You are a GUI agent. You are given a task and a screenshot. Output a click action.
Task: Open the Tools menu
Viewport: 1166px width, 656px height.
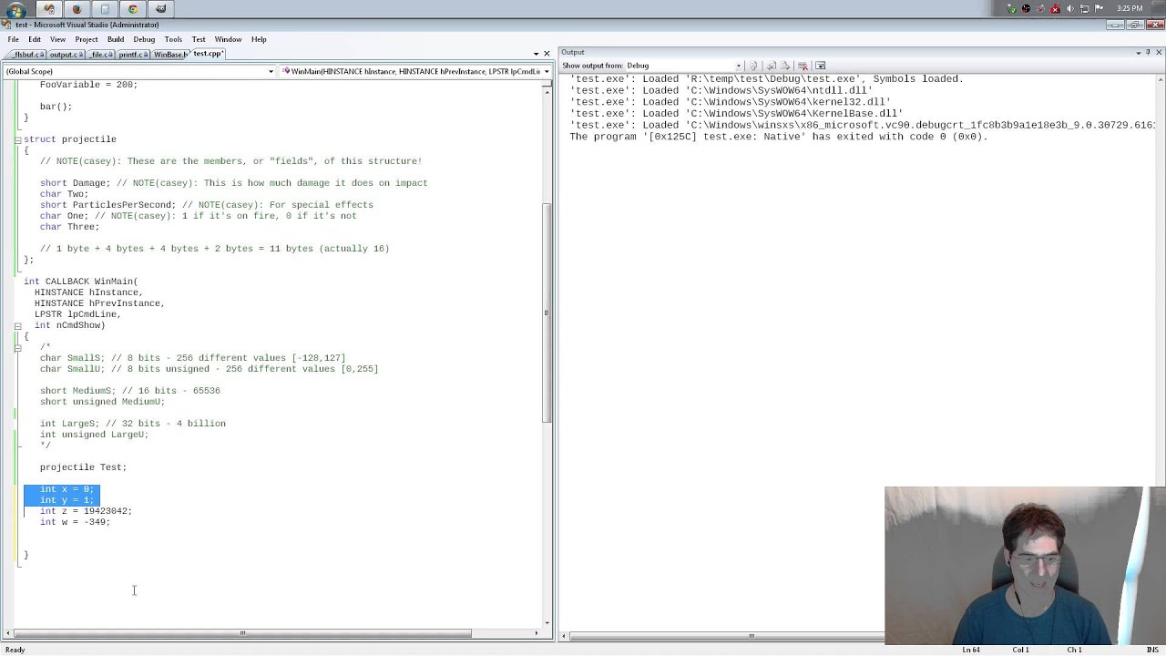pyautogui.click(x=173, y=39)
